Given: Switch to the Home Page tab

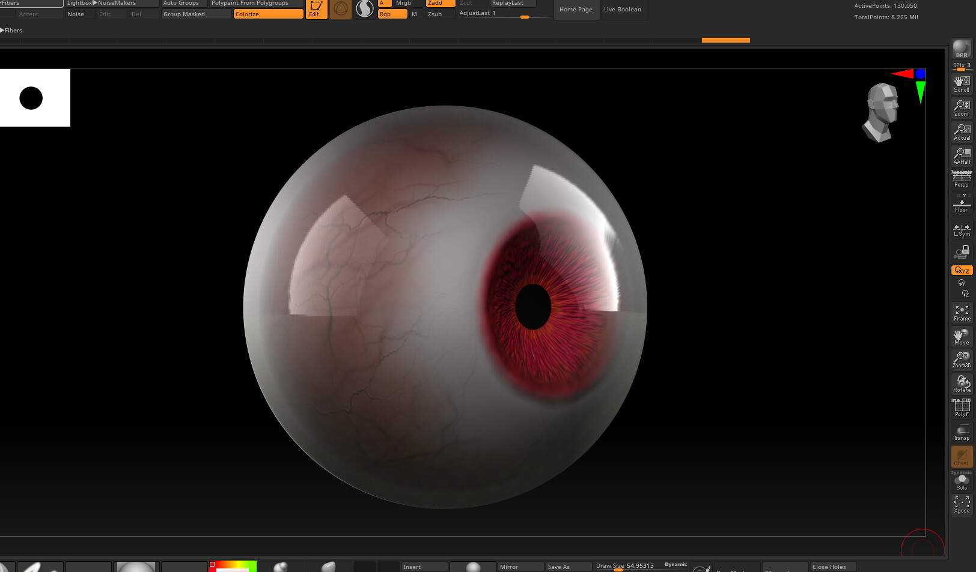Looking at the screenshot, I should click(575, 9).
